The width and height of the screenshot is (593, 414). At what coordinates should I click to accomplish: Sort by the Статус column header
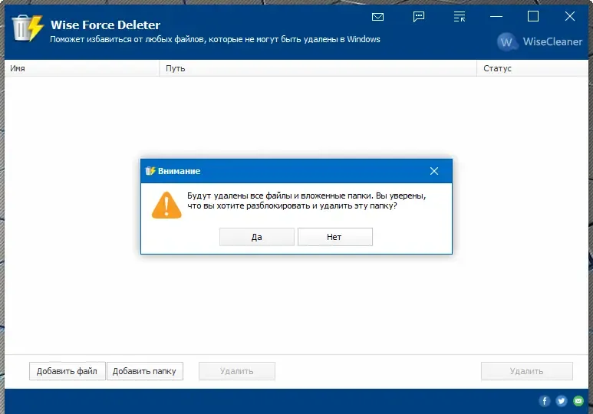[532, 68]
